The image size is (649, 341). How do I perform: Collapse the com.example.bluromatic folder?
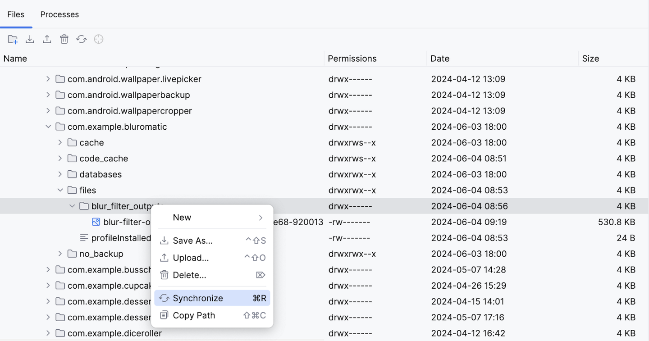[x=48, y=127]
